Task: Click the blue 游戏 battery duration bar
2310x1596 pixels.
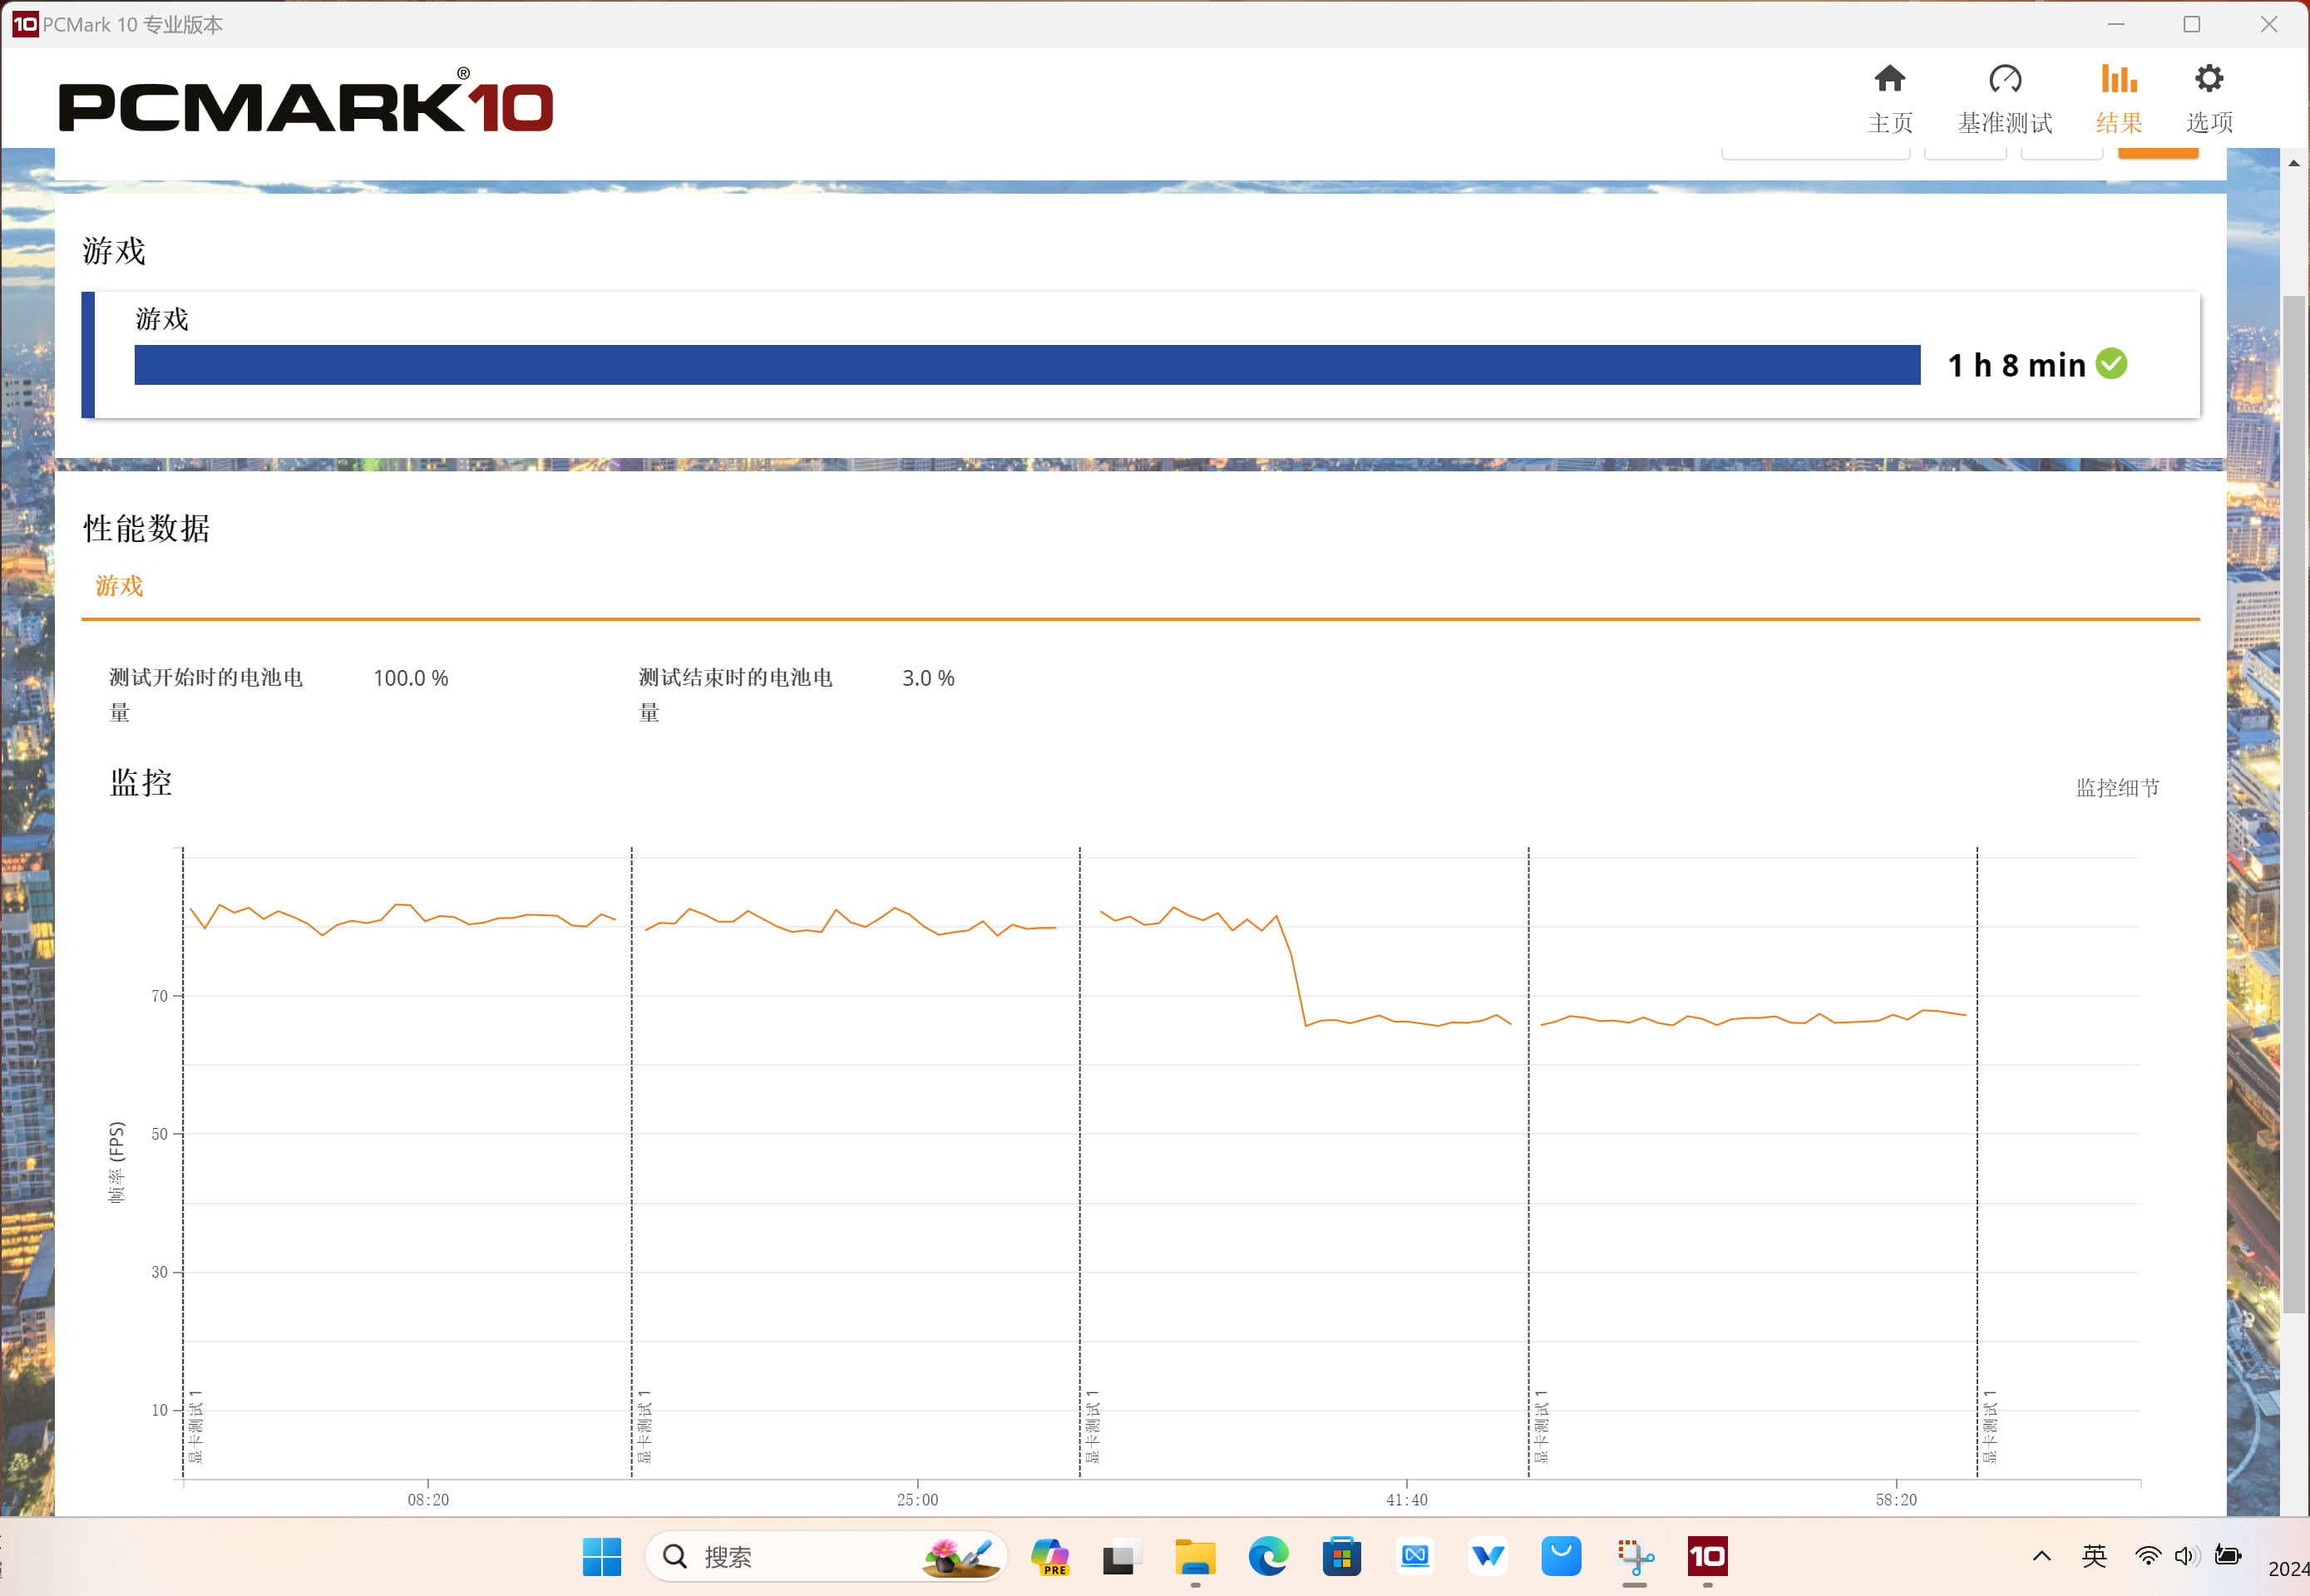Action: [1026, 365]
